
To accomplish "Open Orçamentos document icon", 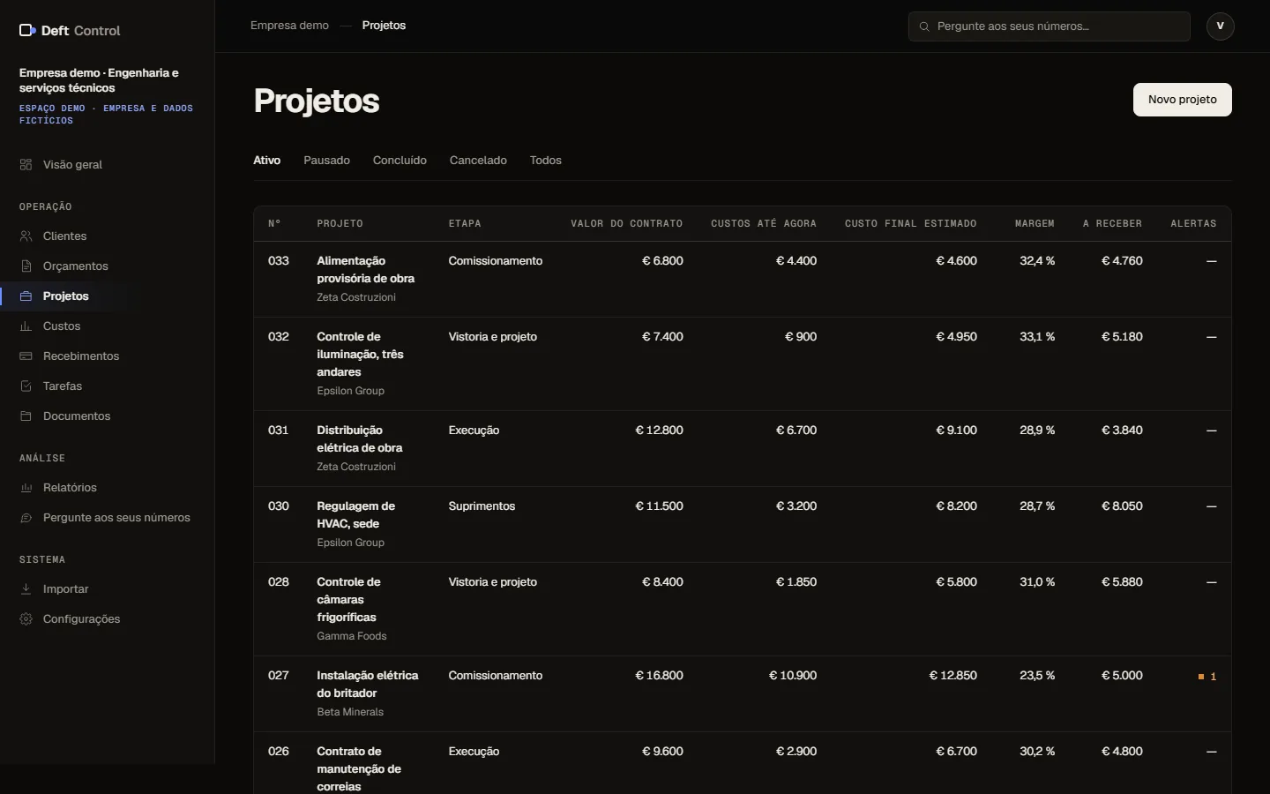I will (x=26, y=266).
